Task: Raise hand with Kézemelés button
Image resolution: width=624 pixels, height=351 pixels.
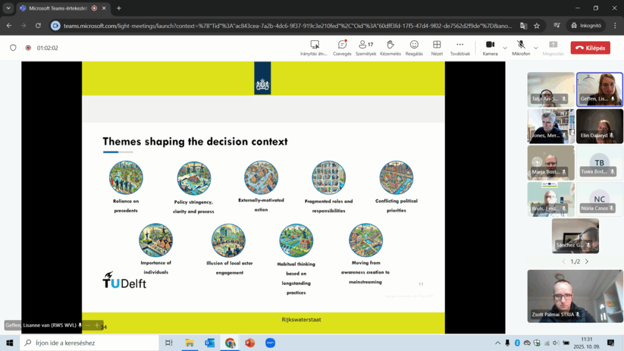Action: tap(390, 47)
